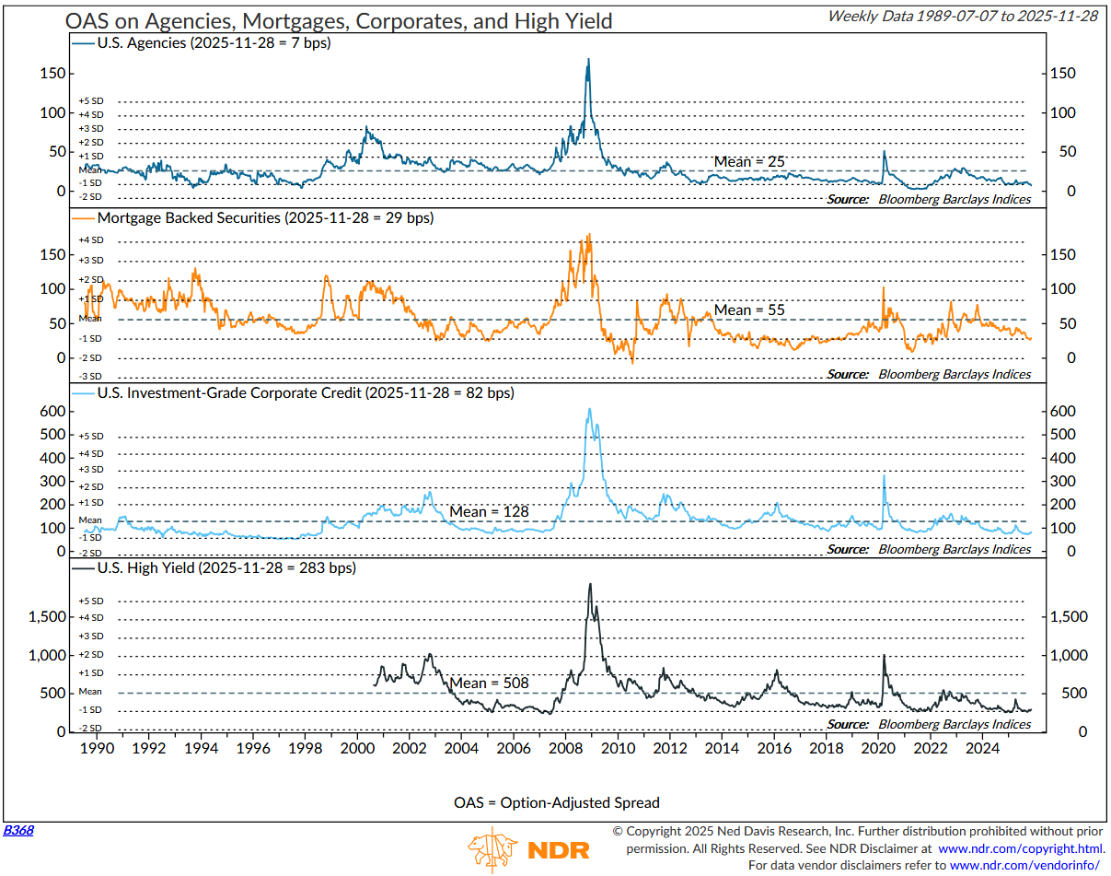Click the 2008 year axis label

[565, 749]
